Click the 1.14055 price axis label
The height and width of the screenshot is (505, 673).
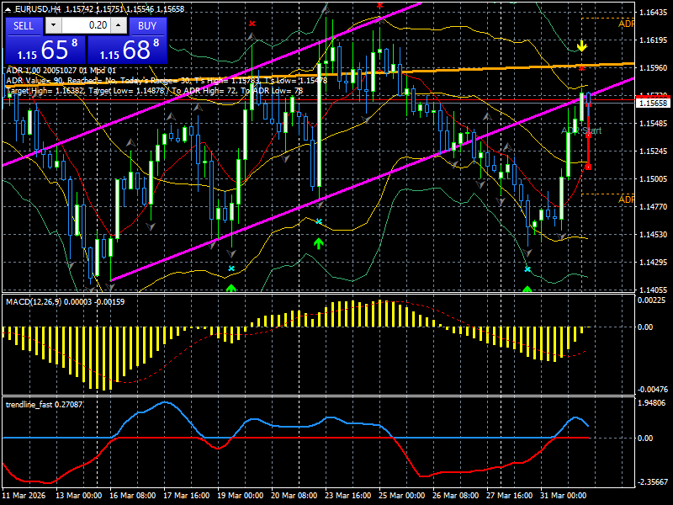[654, 290]
